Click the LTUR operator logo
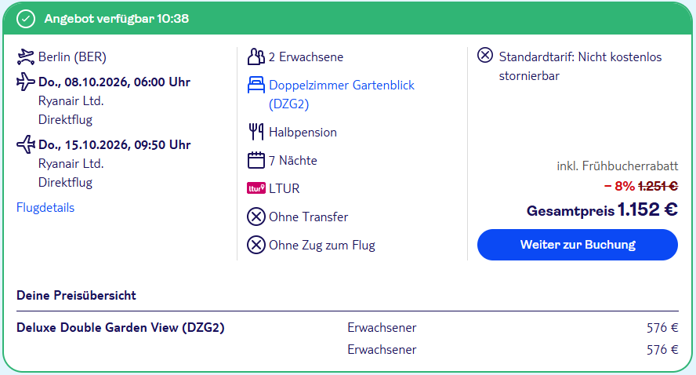Screen dimensions: 696x375 pyautogui.click(x=256, y=188)
